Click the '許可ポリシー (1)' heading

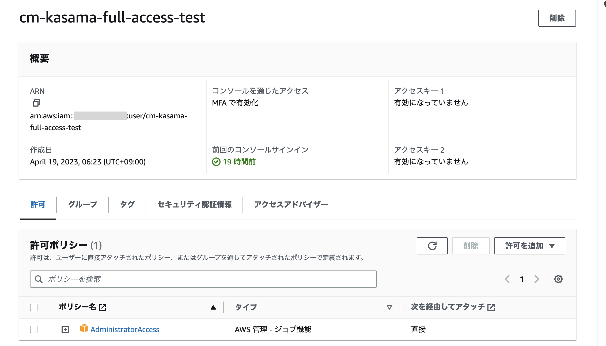tap(66, 245)
